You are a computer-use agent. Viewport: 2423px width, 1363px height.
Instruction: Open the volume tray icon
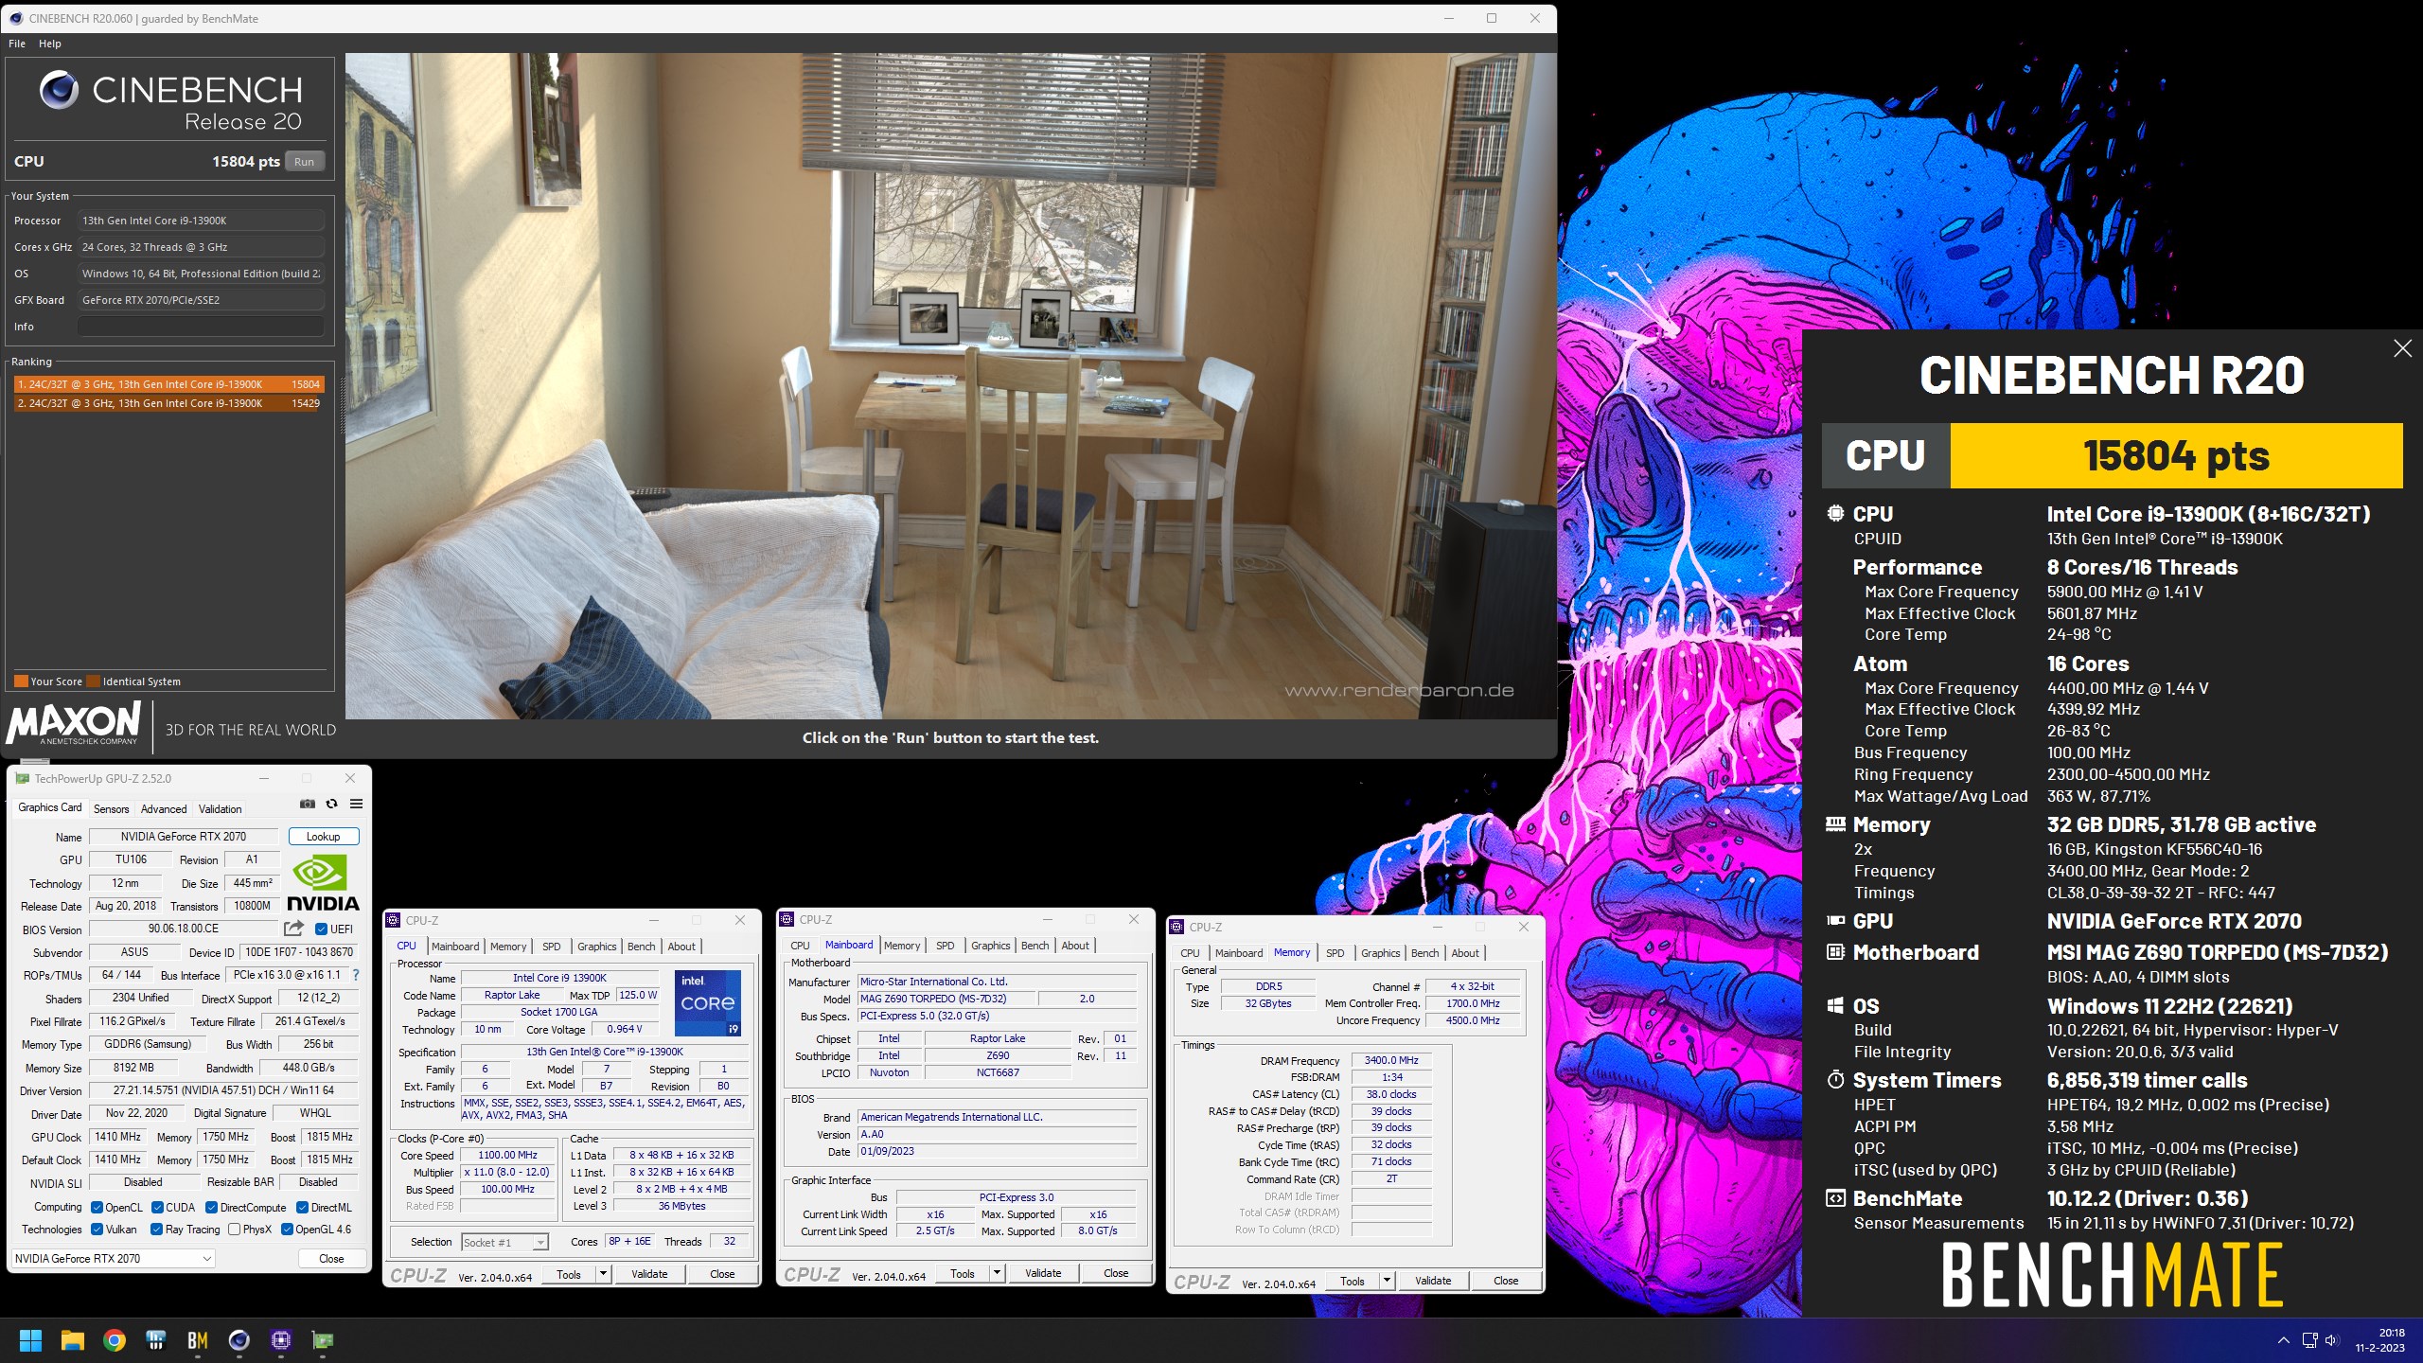pyautogui.click(x=2331, y=1340)
